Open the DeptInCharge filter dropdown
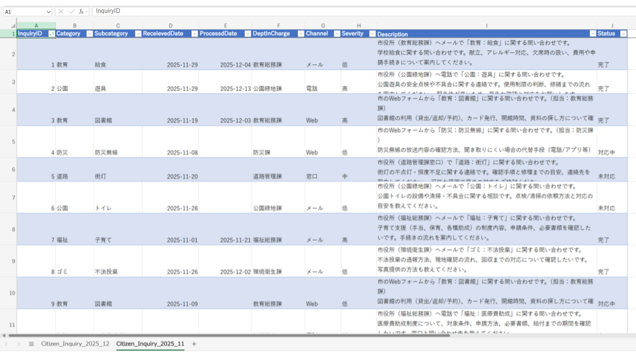This screenshot has width=636, height=357. [299, 34]
